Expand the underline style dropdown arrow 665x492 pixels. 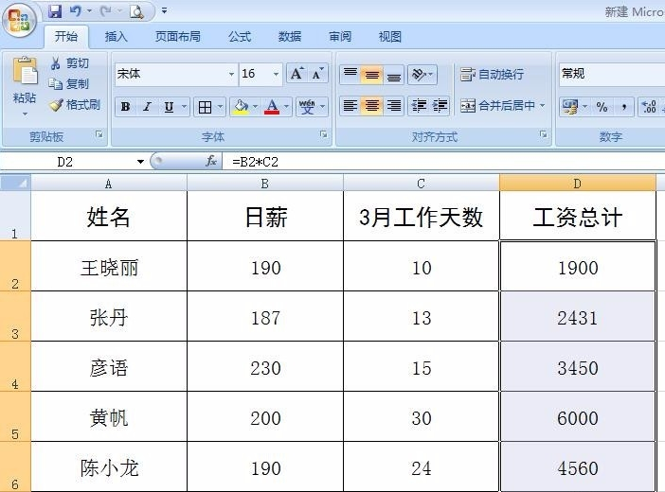184,106
